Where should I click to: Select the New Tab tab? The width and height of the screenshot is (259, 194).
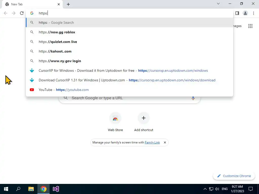tap(32, 4)
